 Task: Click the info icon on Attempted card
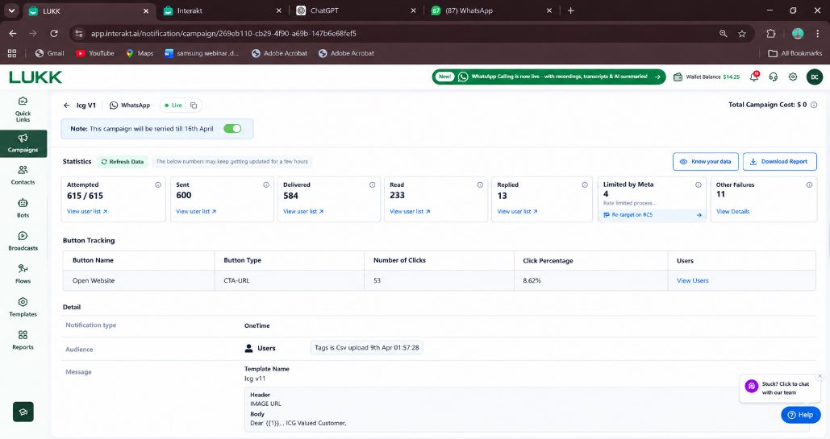[x=158, y=184]
